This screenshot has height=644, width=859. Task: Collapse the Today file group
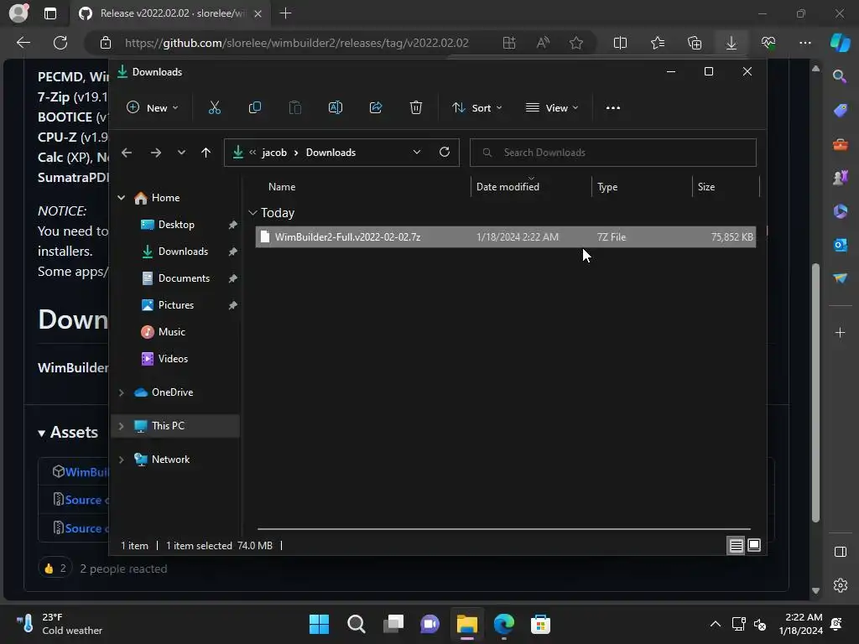tap(252, 212)
